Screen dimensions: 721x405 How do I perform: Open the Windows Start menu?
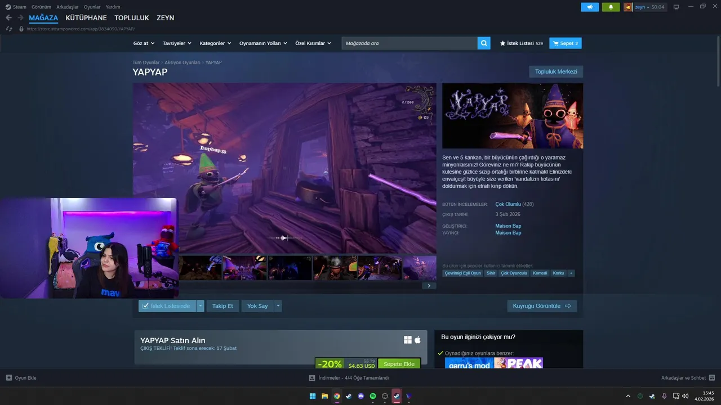click(x=313, y=396)
